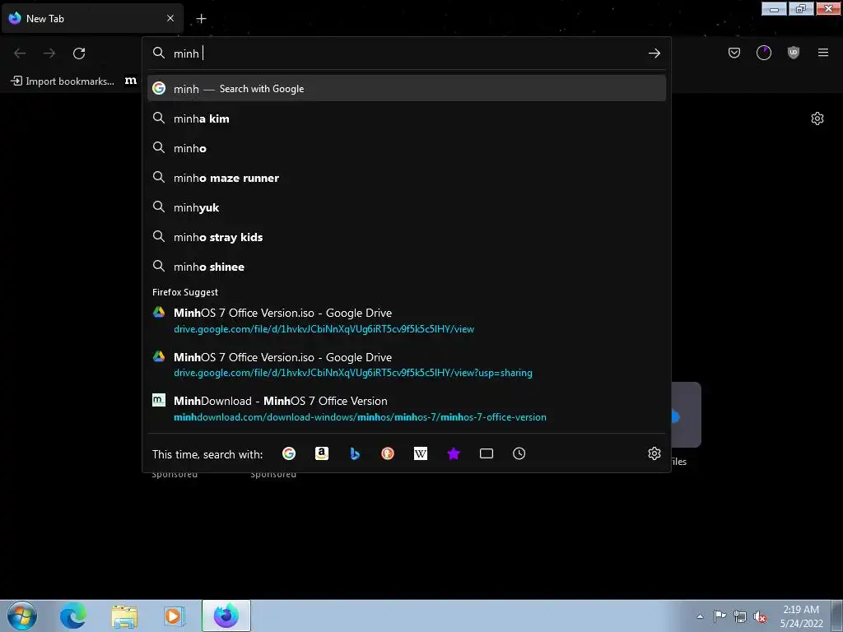Open Drive result ending with usp=sharing
The width and height of the screenshot is (843, 632).
[407, 365]
